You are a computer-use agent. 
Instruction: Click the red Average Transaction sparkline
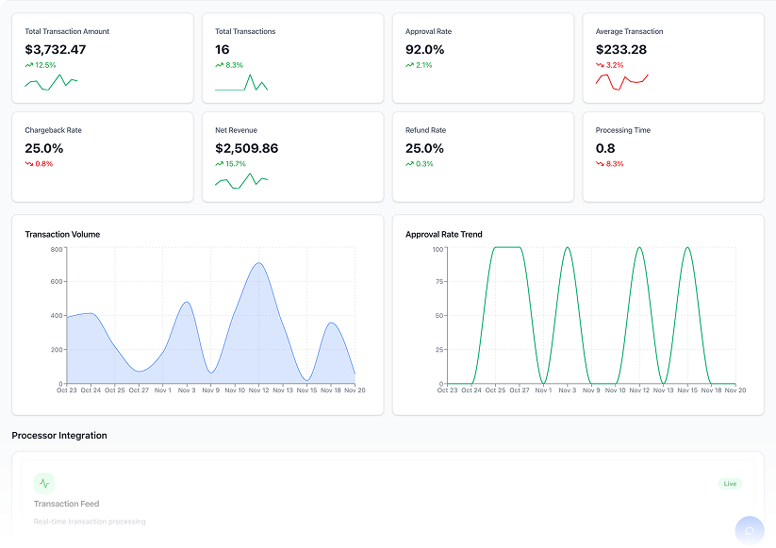621,81
